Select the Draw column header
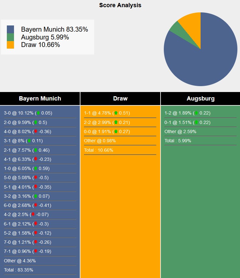Image resolution: width=240 pixels, height=278 pixels. pos(120,99)
